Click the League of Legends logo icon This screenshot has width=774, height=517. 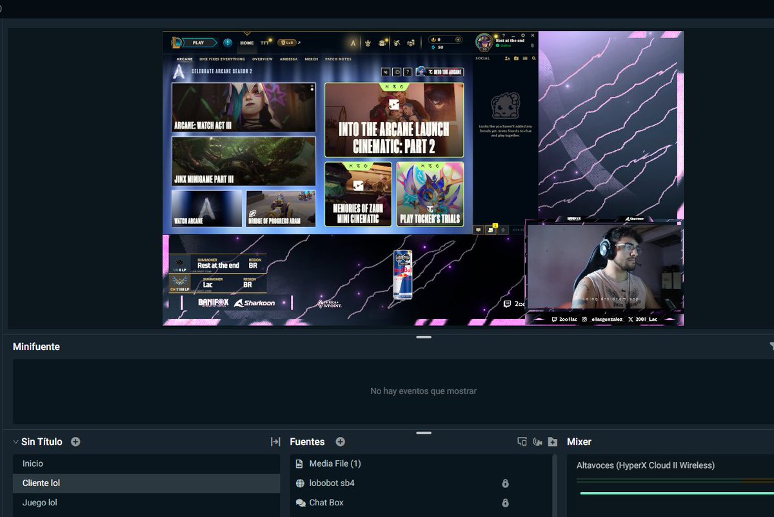[x=176, y=43]
